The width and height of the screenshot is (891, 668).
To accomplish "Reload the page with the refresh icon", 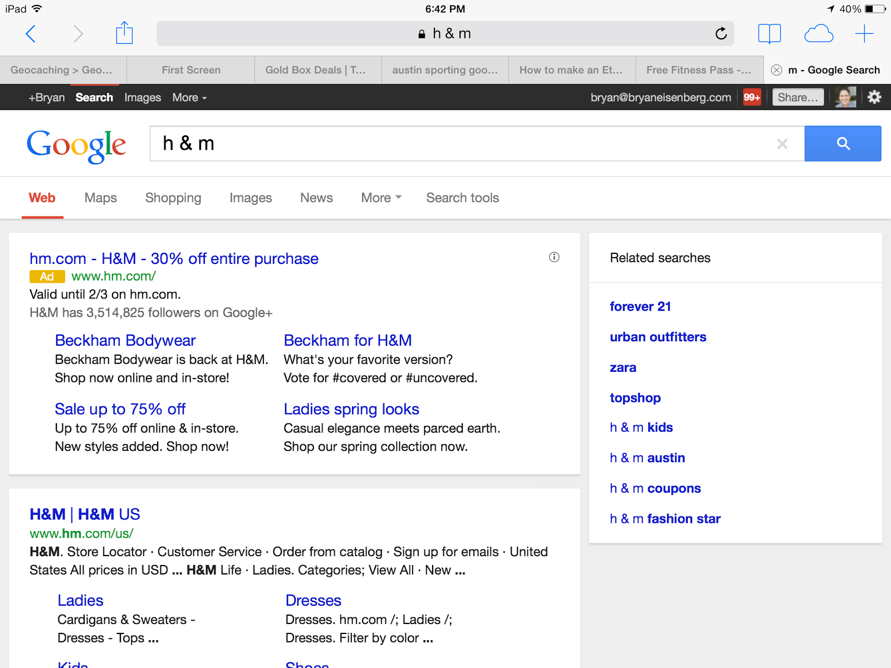I will [721, 33].
